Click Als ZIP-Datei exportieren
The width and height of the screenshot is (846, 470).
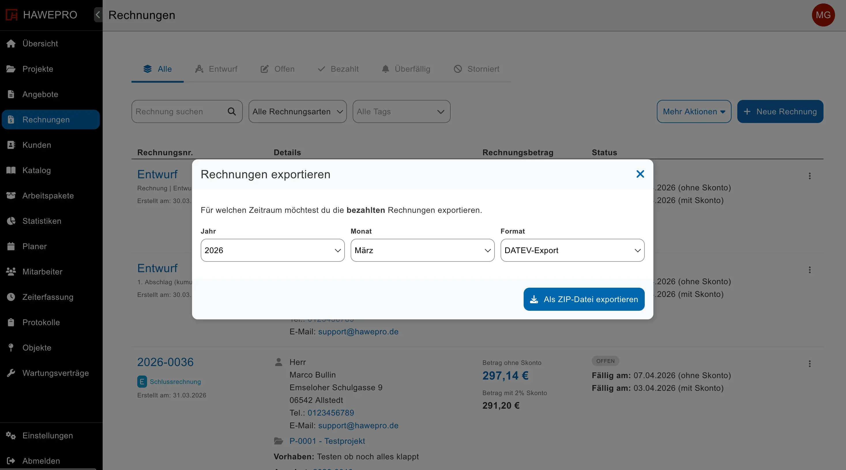[583, 299]
